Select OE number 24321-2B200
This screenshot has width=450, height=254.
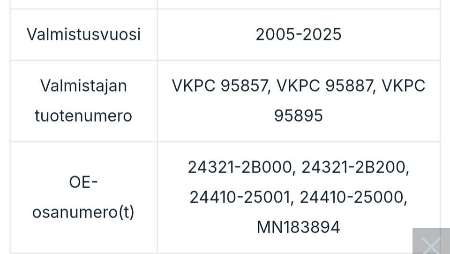(352, 167)
